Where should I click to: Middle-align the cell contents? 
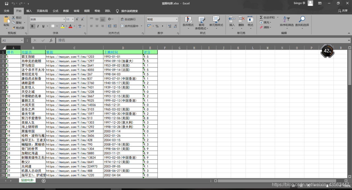(x=97, y=19)
